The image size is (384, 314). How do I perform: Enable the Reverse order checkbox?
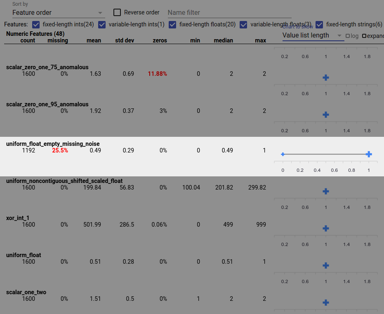(117, 12)
